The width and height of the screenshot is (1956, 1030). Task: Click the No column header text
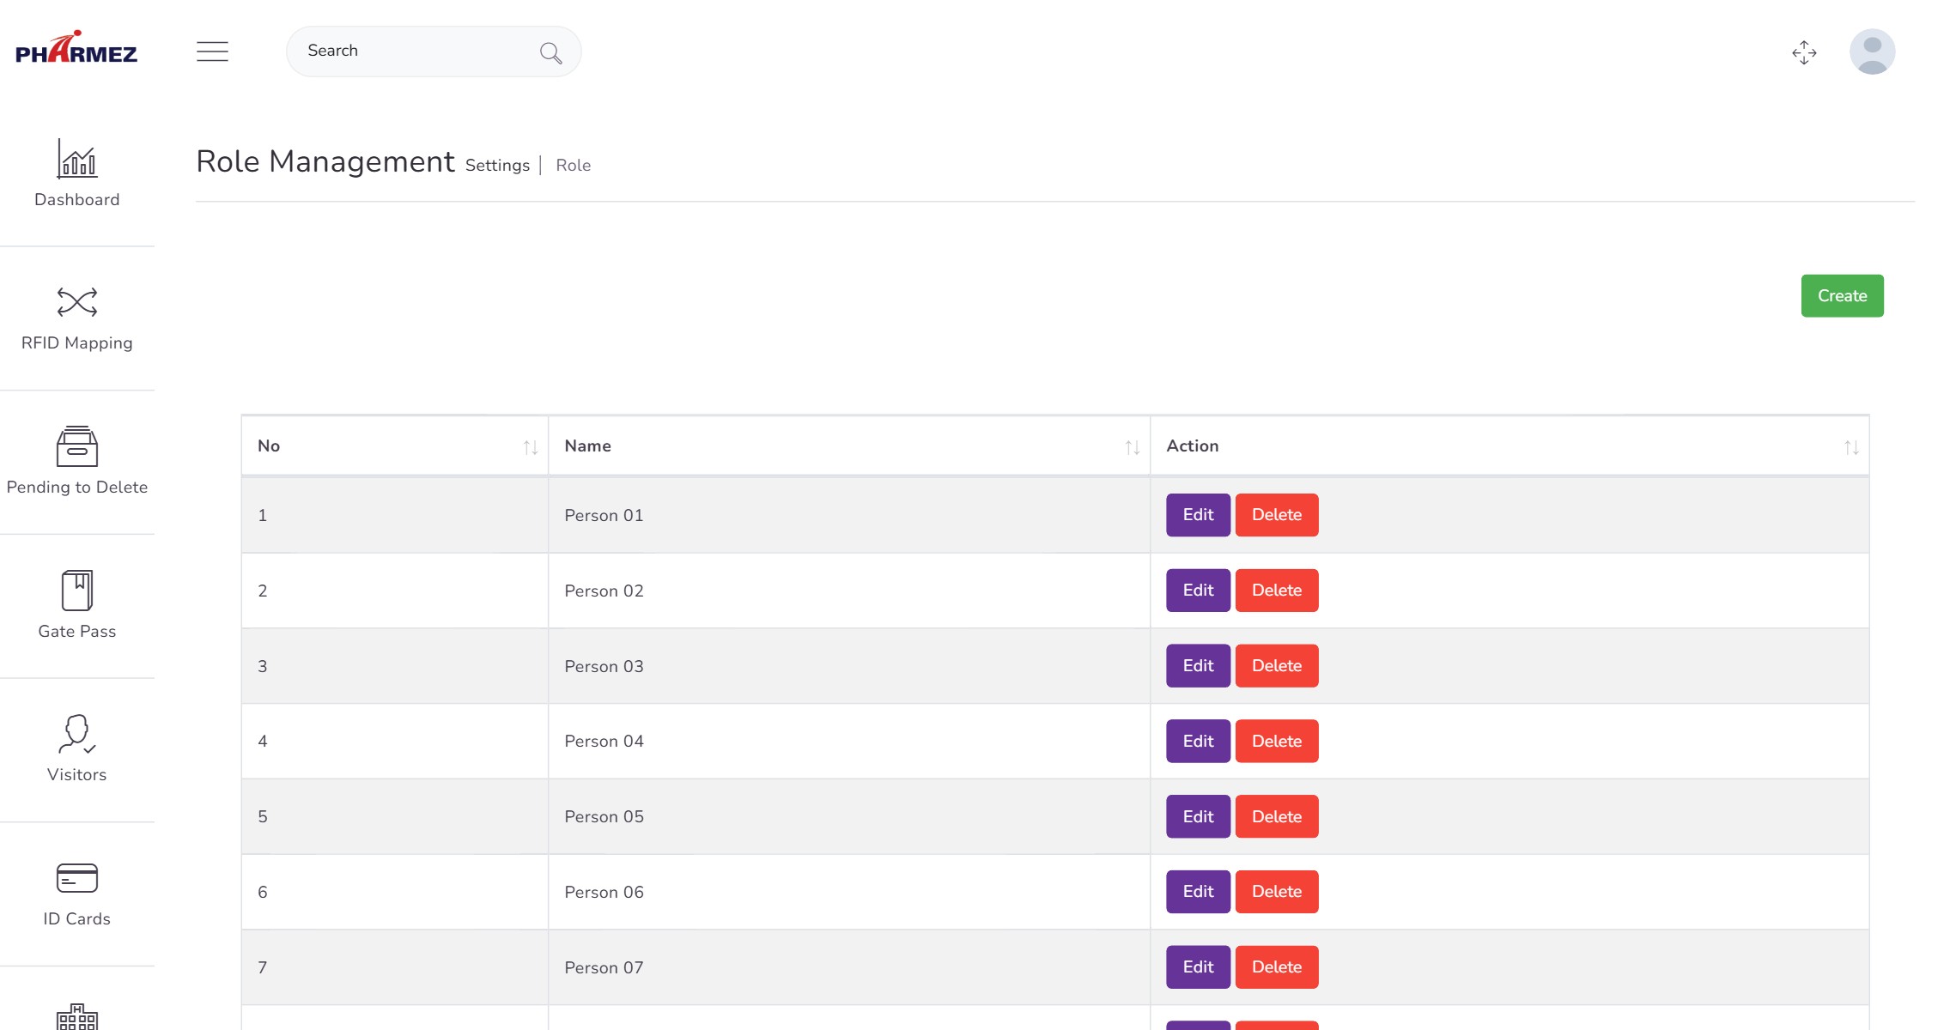(x=269, y=446)
